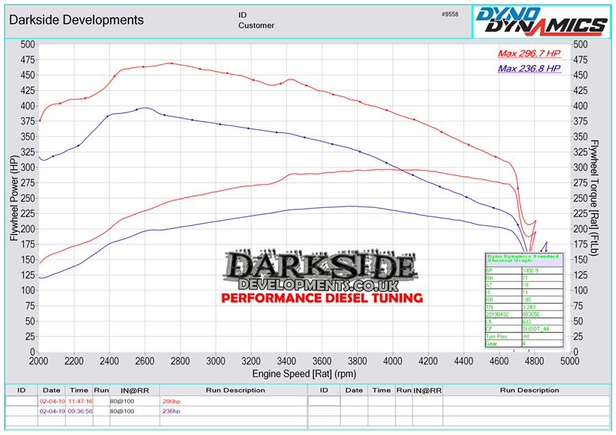
Task: Click the 'SHOOT_44' value in info box
Action: pos(535,329)
